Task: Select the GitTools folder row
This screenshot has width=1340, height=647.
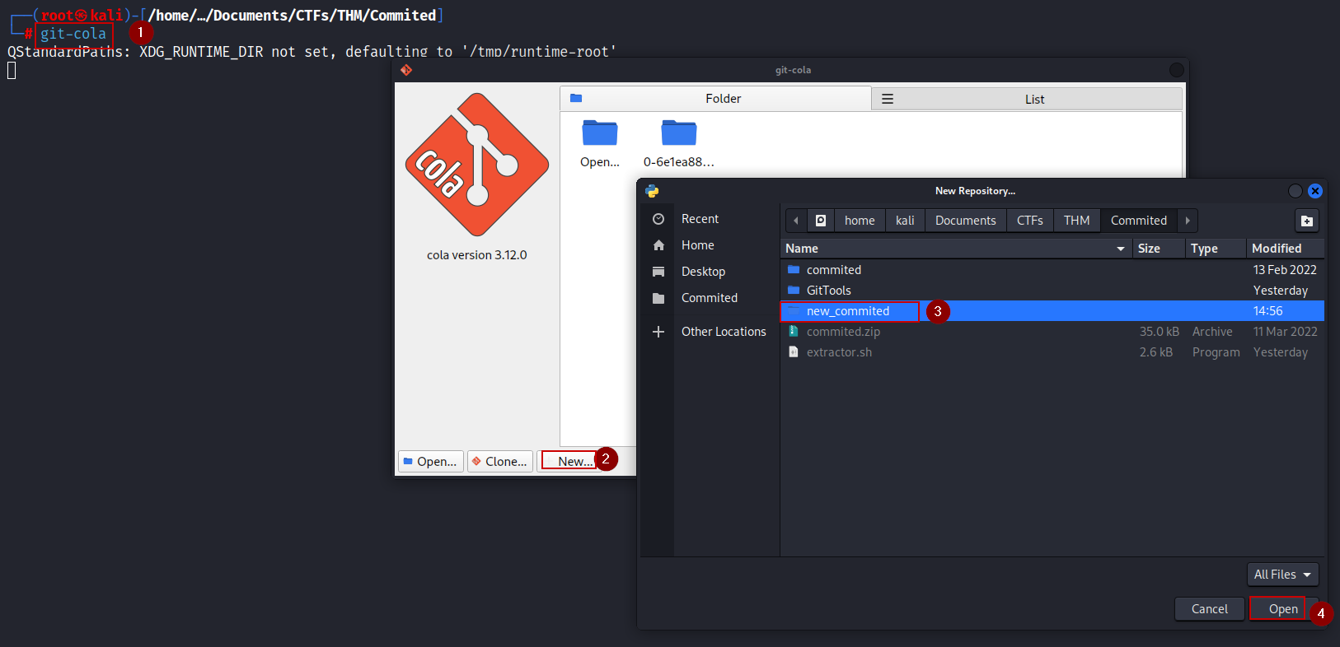Action: click(x=1052, y=291)
